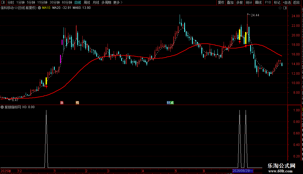This screenshot has height=174, width=303.
Task: Open 股朋指标网 sub-indicator dropdown arrow
Action: tap(2, 107)
